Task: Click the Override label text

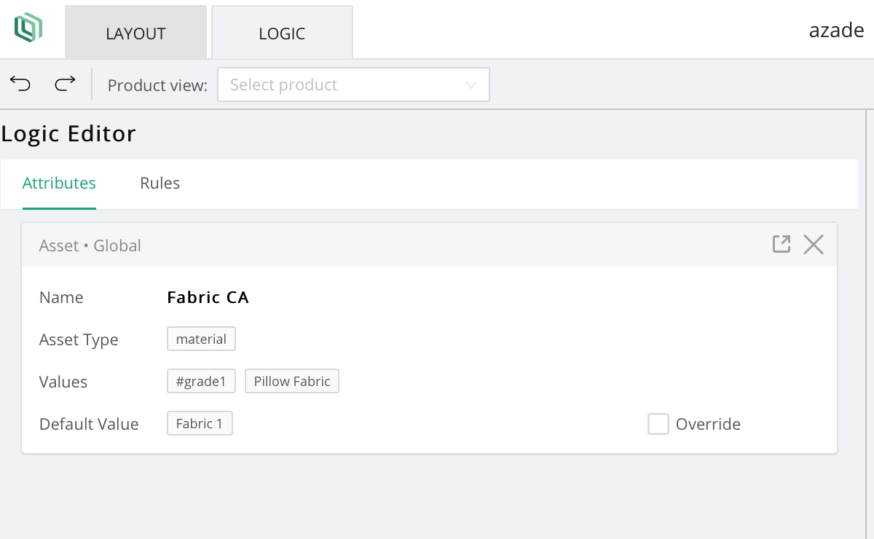Action: [708, 424]
